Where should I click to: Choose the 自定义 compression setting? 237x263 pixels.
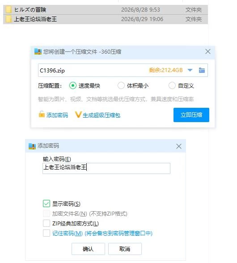[172, 85]
